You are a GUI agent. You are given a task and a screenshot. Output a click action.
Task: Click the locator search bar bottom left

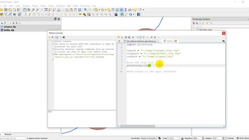click(13, 138)
